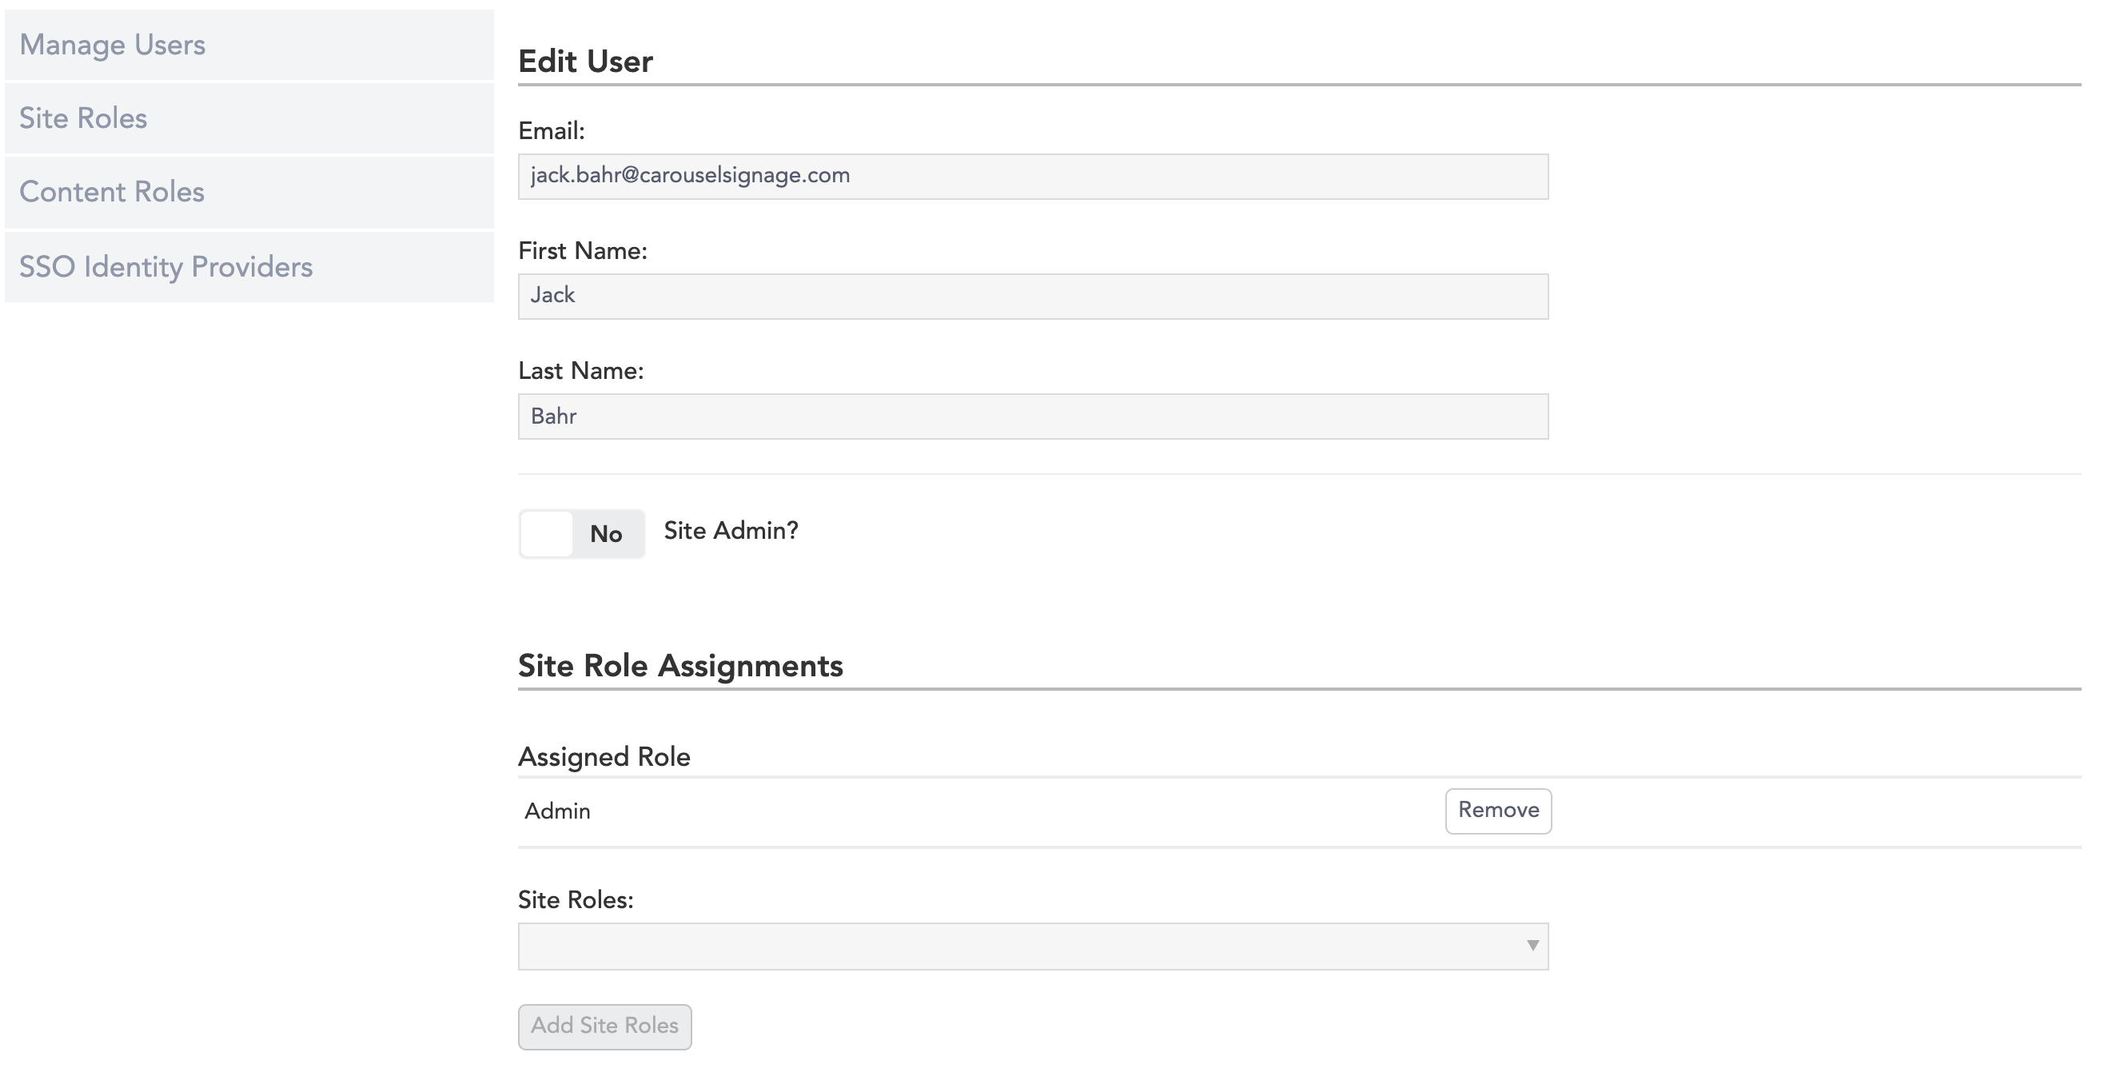Click the 'Email:' field label
Viewport: 2128px width, 1092px height.
point(551,130)
